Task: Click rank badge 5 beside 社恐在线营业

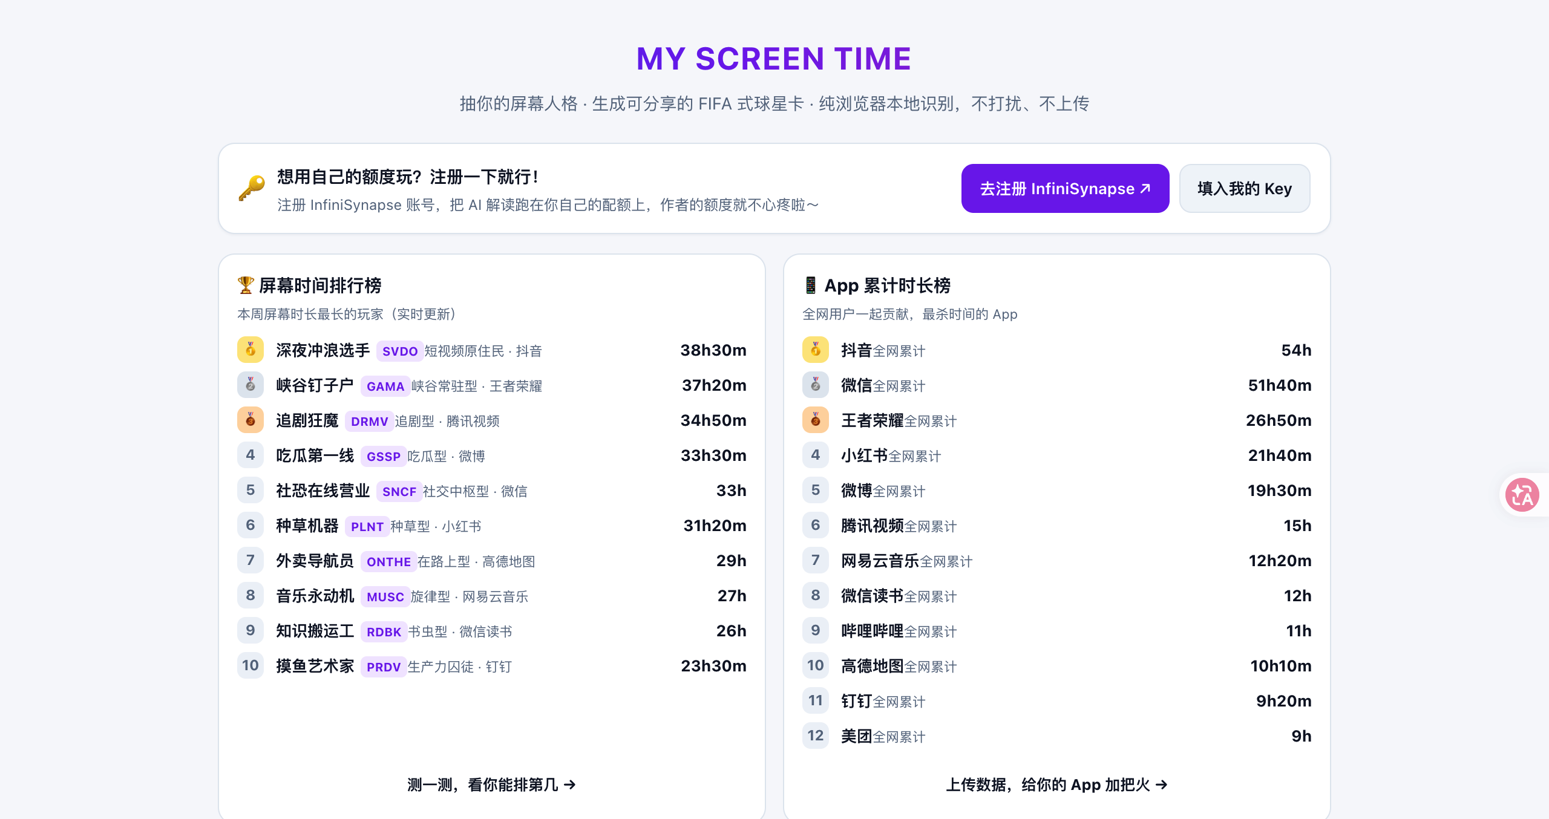Action: [x=251, y=490]
